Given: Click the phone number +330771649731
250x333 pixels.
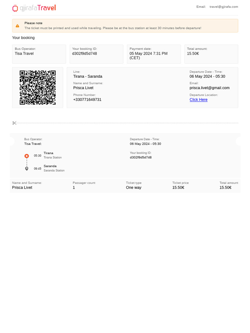Looking at the screenshot, I should tap(87, 100).
